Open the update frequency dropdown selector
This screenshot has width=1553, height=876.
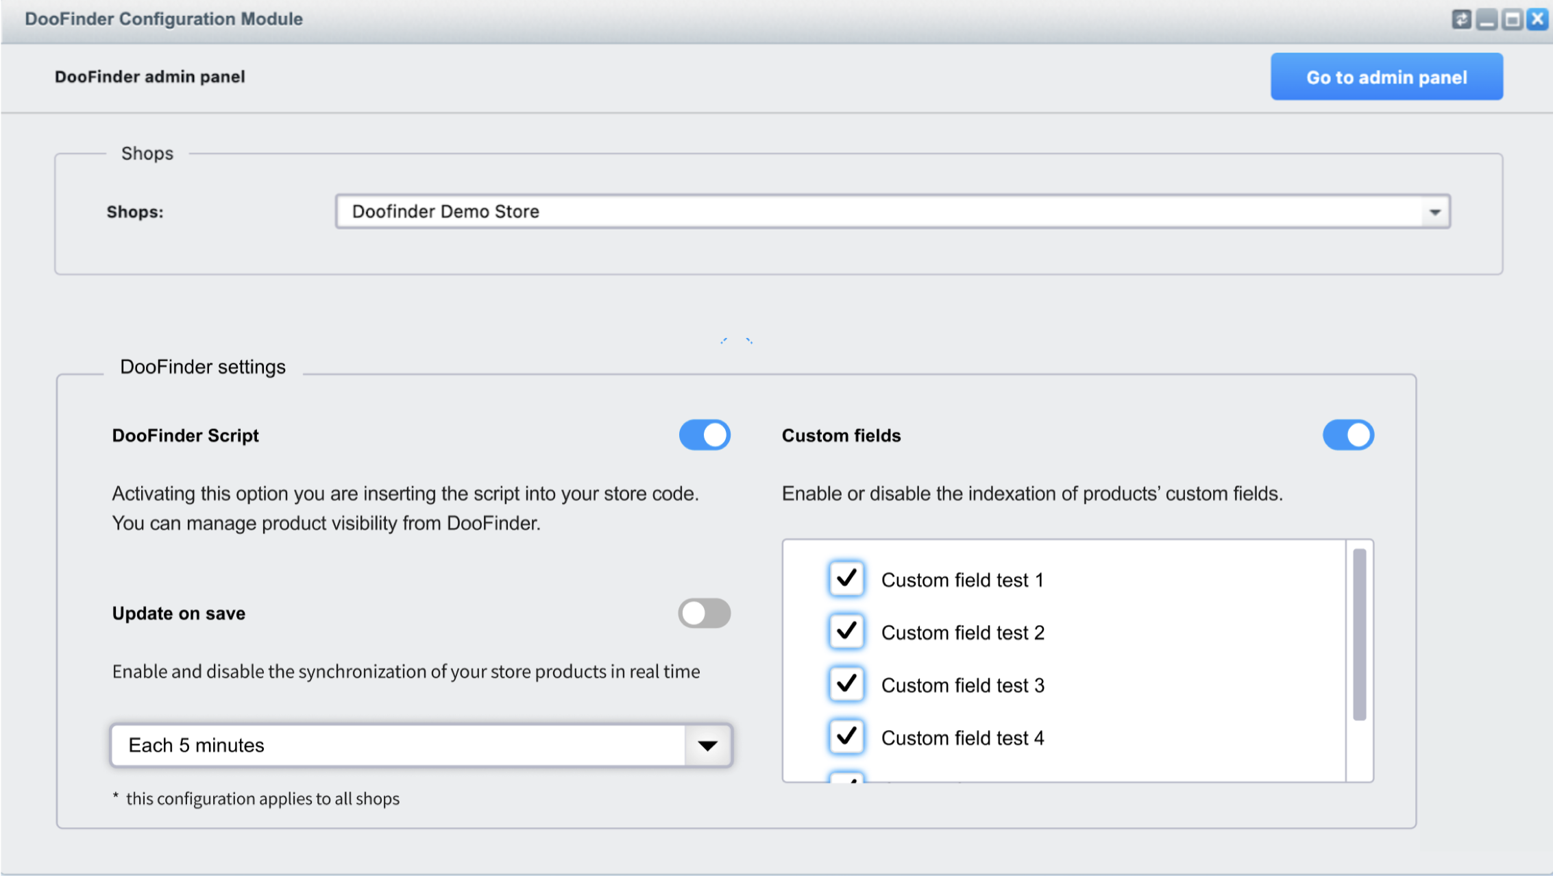click(706, 744)
